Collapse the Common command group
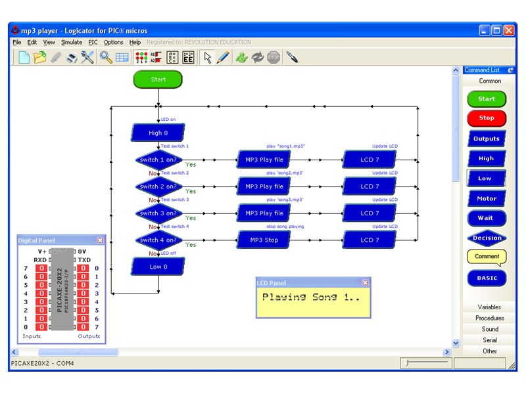This screenshot has width=526, height=394. 489,81
